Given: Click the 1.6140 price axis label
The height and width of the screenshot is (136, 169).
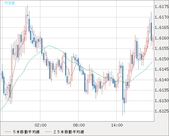Looking at the screenshot, I should 162,80.
